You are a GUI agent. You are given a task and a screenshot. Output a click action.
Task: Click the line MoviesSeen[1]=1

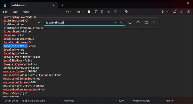pyautogui.click(x=15, y=93)
